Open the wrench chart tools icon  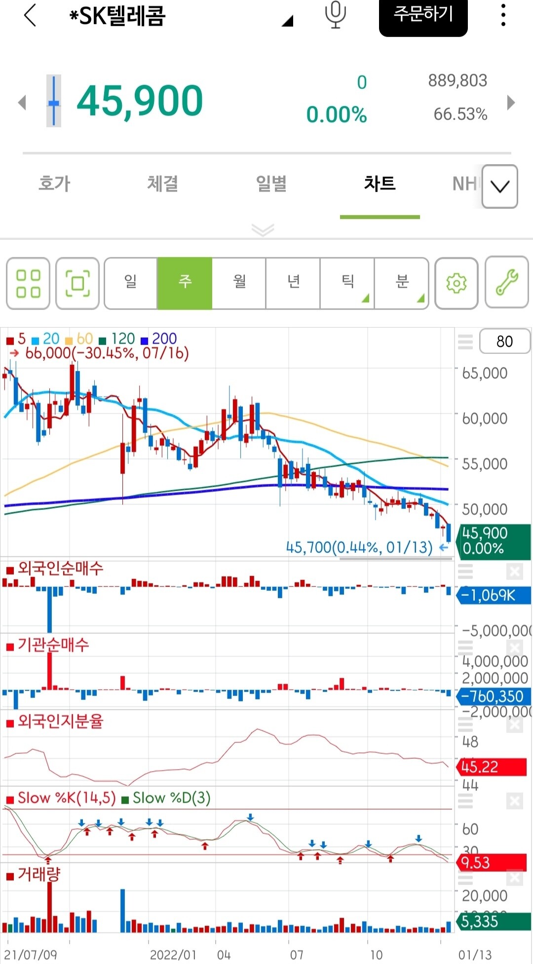pos(507,283)
